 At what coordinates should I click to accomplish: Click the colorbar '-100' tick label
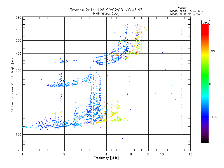coord(213,117)
